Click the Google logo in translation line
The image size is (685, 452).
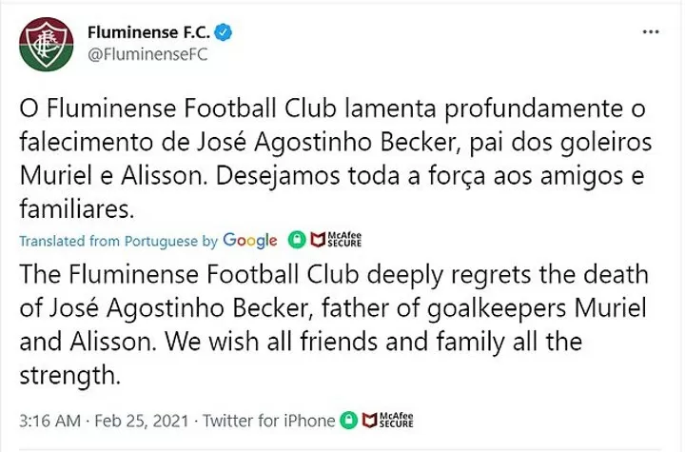point(251,240)
